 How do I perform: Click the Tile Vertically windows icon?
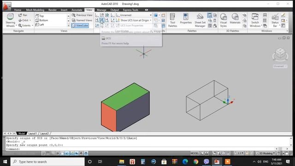click(265, 20)
